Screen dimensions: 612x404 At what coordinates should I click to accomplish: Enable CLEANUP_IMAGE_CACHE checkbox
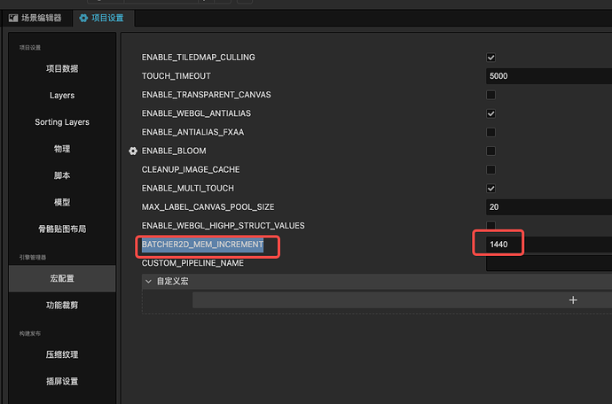tap(491, 169)
